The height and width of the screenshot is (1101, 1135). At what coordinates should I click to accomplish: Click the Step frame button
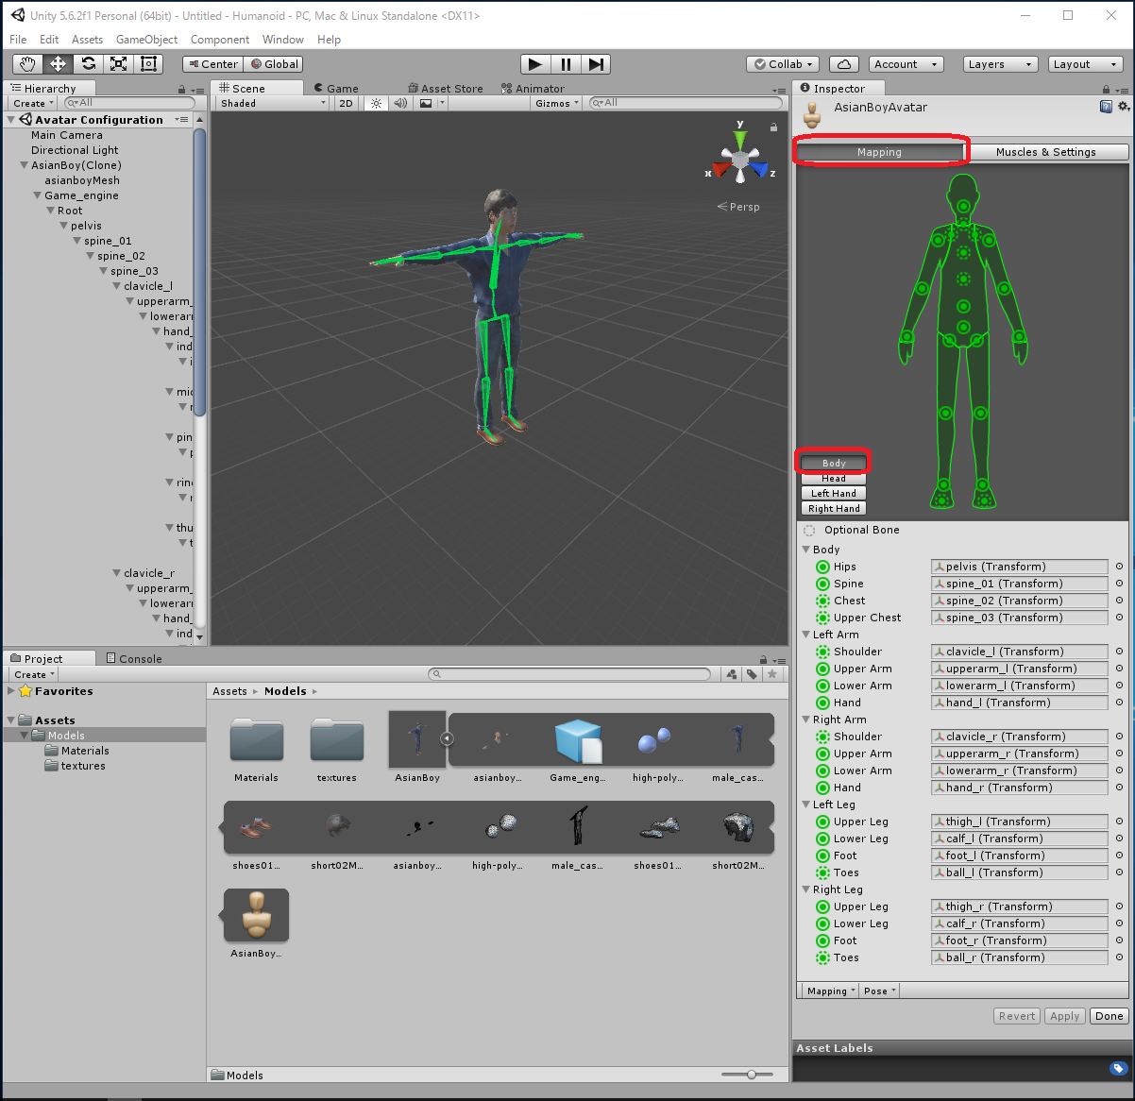[x=596, y=64]
